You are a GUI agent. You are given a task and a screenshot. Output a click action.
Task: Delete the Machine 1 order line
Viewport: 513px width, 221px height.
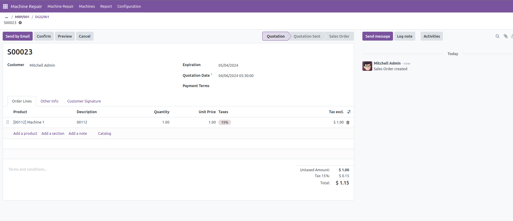tap(348, 122)
